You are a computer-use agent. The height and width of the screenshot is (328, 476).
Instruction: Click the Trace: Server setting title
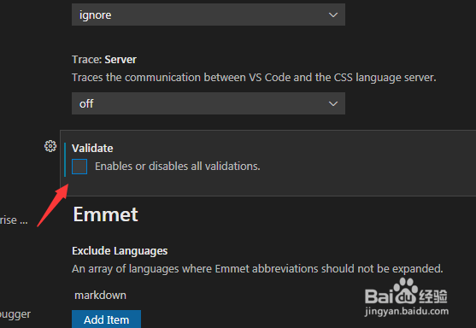click(104, 60)
